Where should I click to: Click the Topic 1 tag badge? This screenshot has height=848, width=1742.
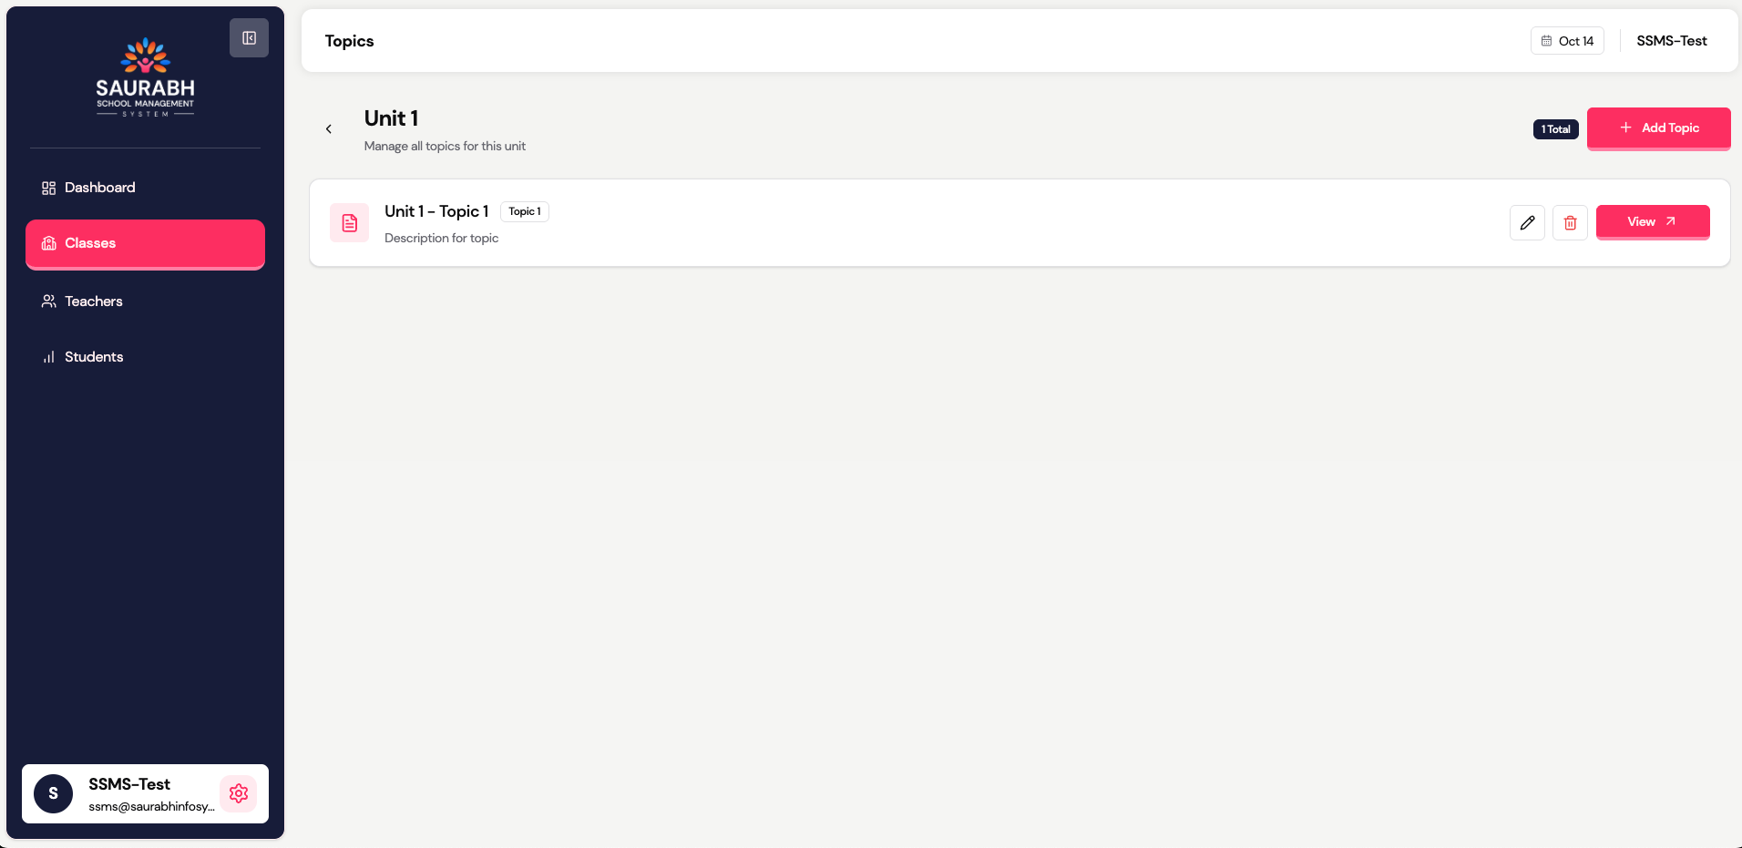(525, 211)
